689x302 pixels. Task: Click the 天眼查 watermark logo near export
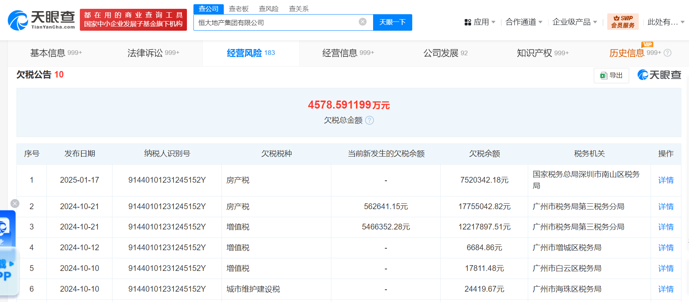pos(659,75)
